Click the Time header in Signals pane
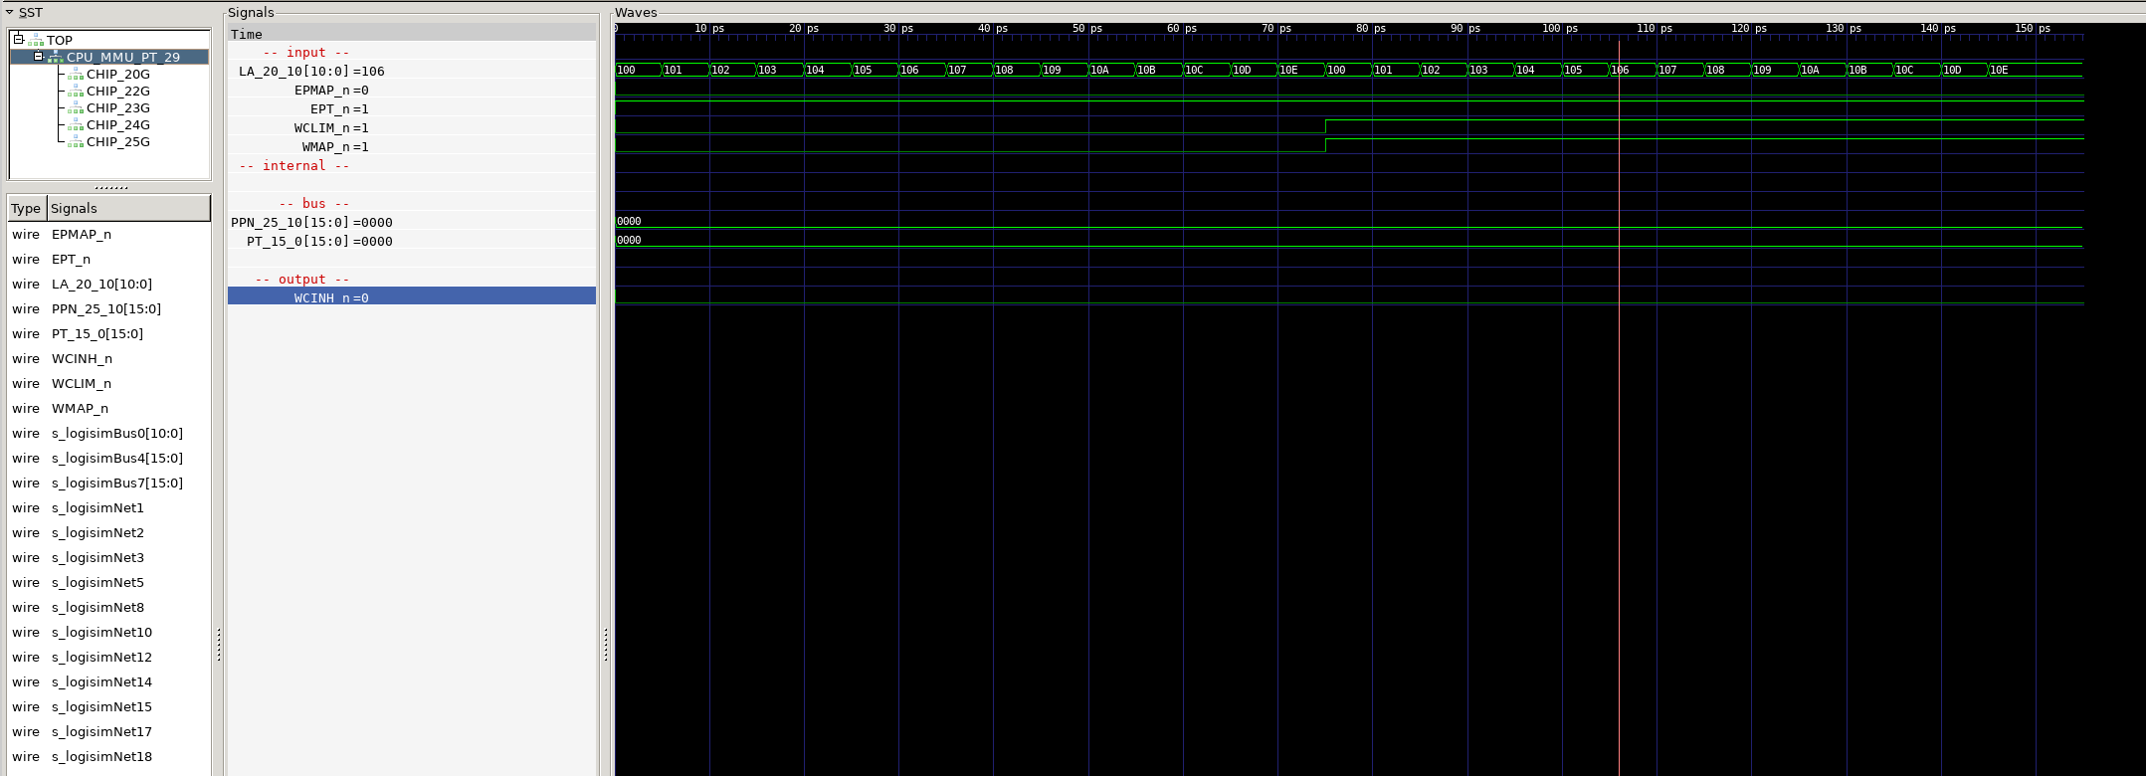The image size is (2146, 776). [412, 34]
